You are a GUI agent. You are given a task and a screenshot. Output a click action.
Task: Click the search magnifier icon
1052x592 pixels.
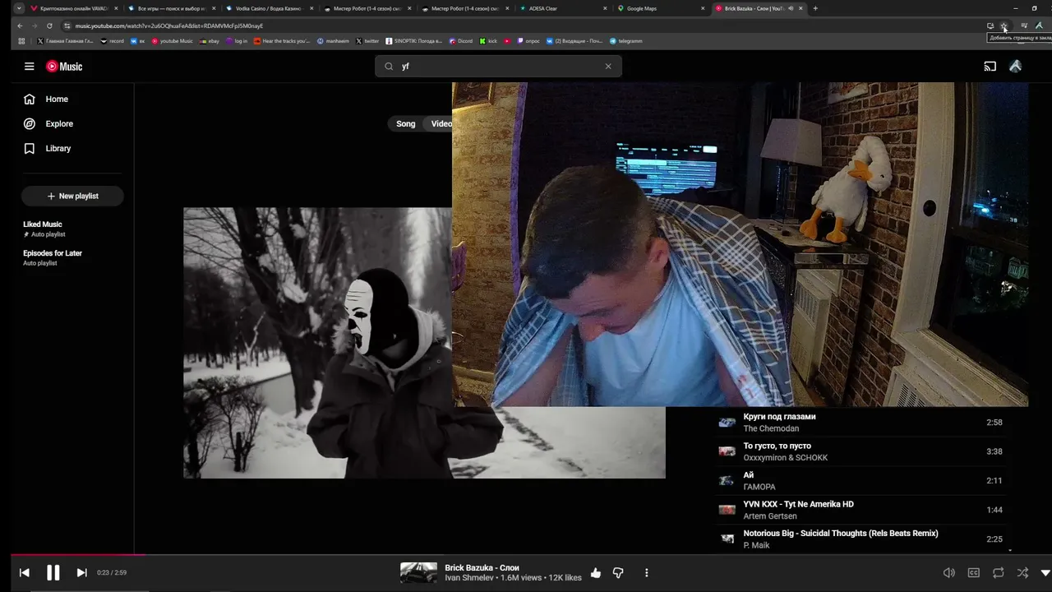(390, 67)
